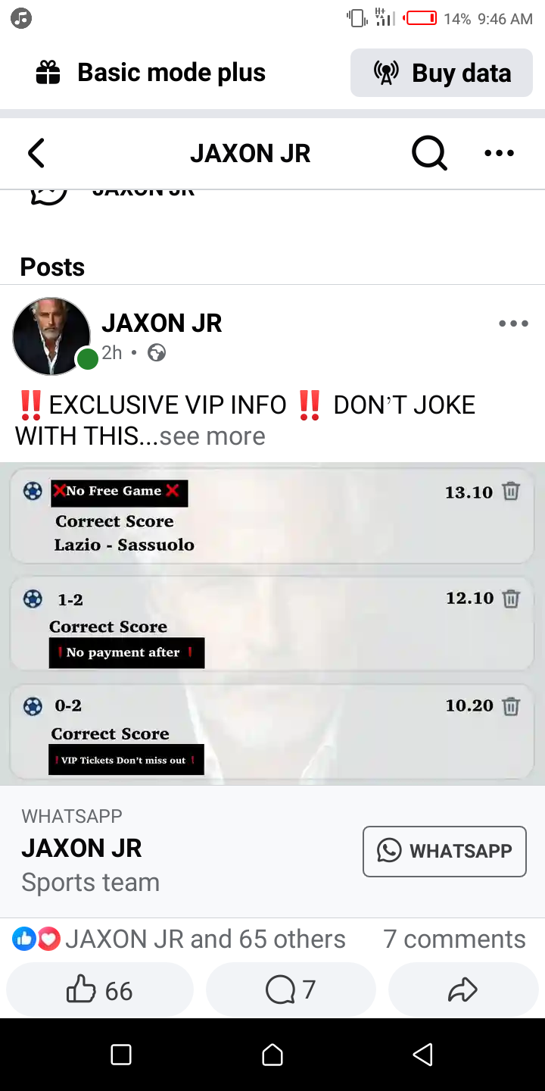Tap the gift icon beside Basic mode plus
This screenshot has height=1091, width=545.
[48, 73]
